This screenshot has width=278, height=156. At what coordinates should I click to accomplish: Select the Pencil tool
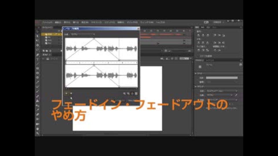tap(37, 82)
